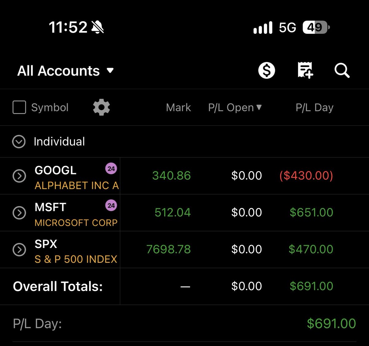
Task: Tap MICROSOFT CORP company name
Action: click(76, 222)
